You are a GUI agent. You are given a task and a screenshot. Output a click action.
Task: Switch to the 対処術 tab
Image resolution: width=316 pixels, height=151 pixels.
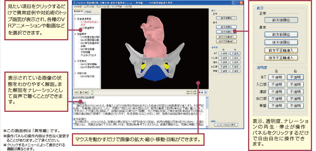pos(87,11)
